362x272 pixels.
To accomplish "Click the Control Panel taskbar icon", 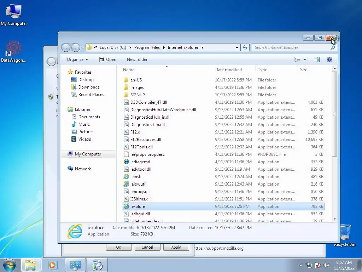I will pos(75,265).
